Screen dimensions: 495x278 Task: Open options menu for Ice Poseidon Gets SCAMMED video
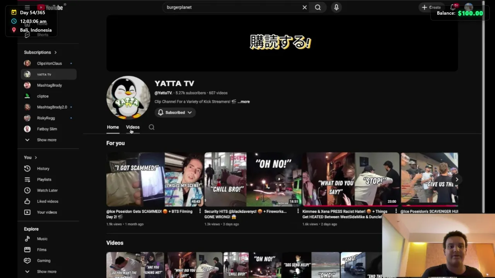click(x=200, y=211)
